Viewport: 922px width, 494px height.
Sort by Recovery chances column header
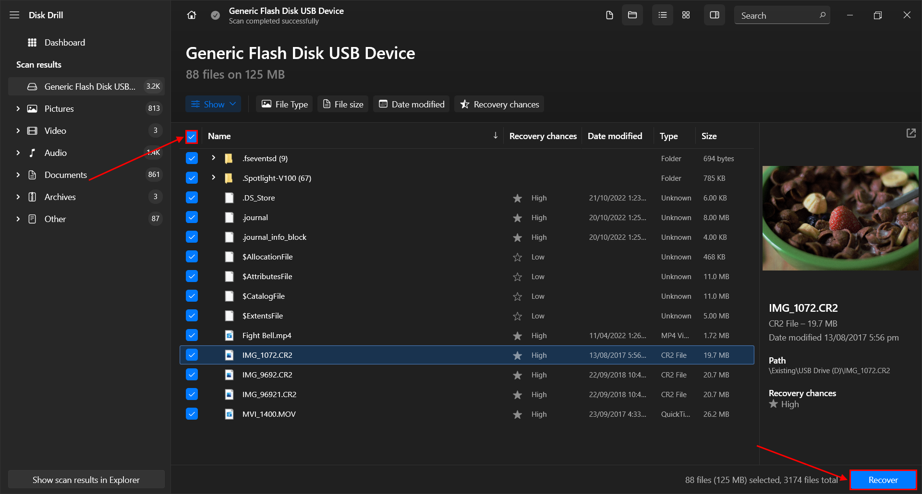(x=543, y=136)
